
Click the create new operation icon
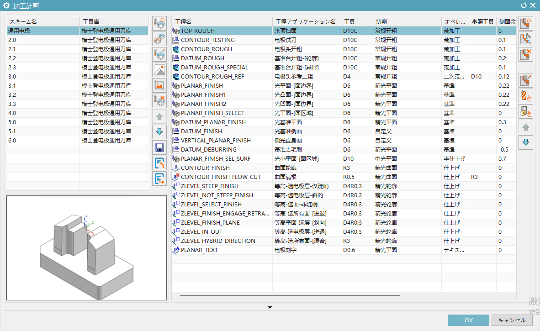526,24
